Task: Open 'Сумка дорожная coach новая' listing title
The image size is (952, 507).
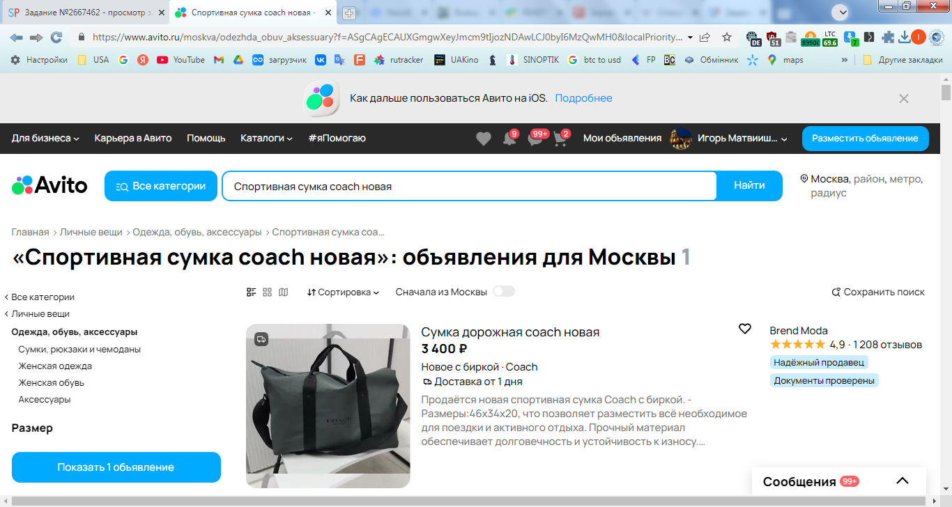Action: 510,332
